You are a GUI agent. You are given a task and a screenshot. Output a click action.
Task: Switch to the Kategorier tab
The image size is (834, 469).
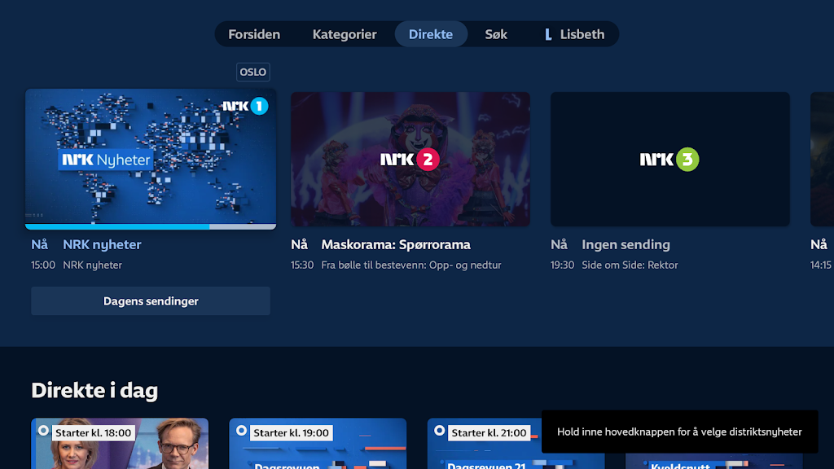(x=345, y=34)
